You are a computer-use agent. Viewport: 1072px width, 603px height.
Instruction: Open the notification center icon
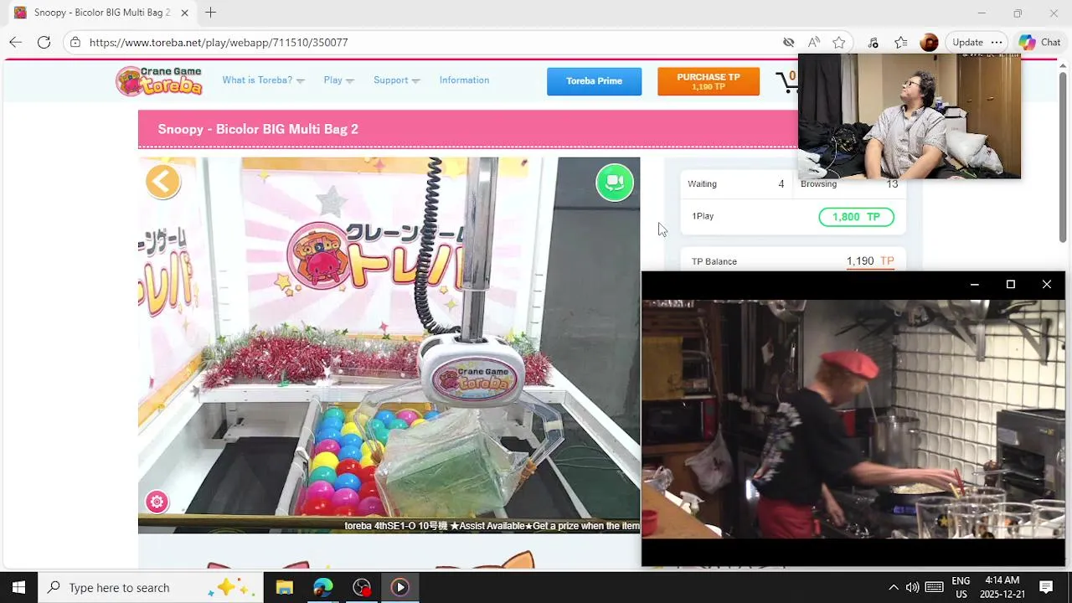click(x=1045, y=587)
